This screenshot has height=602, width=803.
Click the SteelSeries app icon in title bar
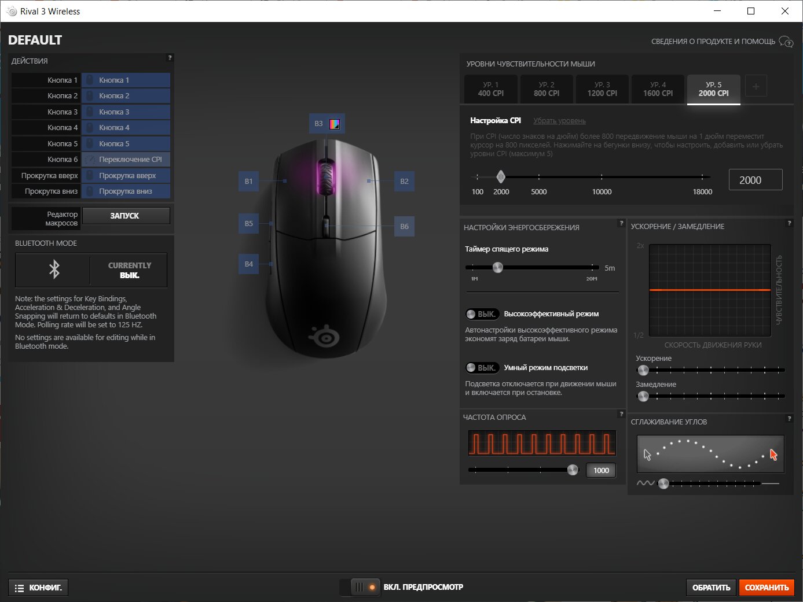(11, 12)
